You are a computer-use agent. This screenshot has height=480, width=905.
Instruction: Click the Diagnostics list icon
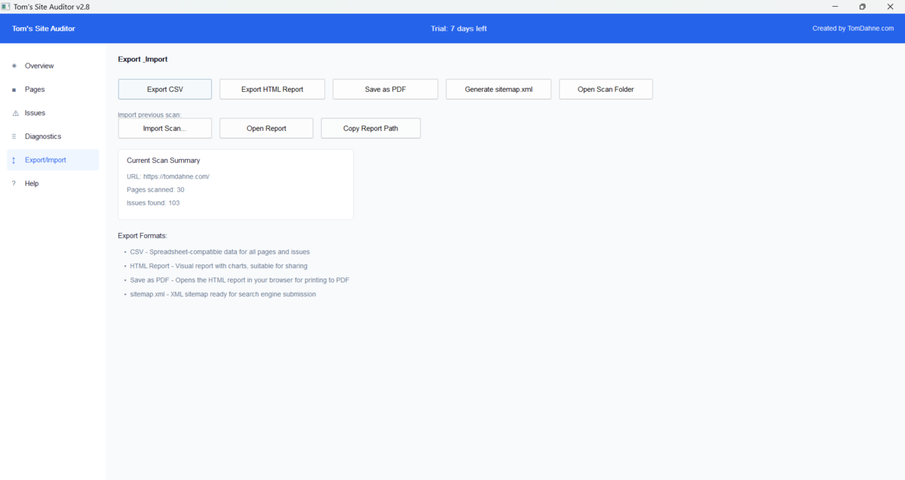[x=14, y=136]
